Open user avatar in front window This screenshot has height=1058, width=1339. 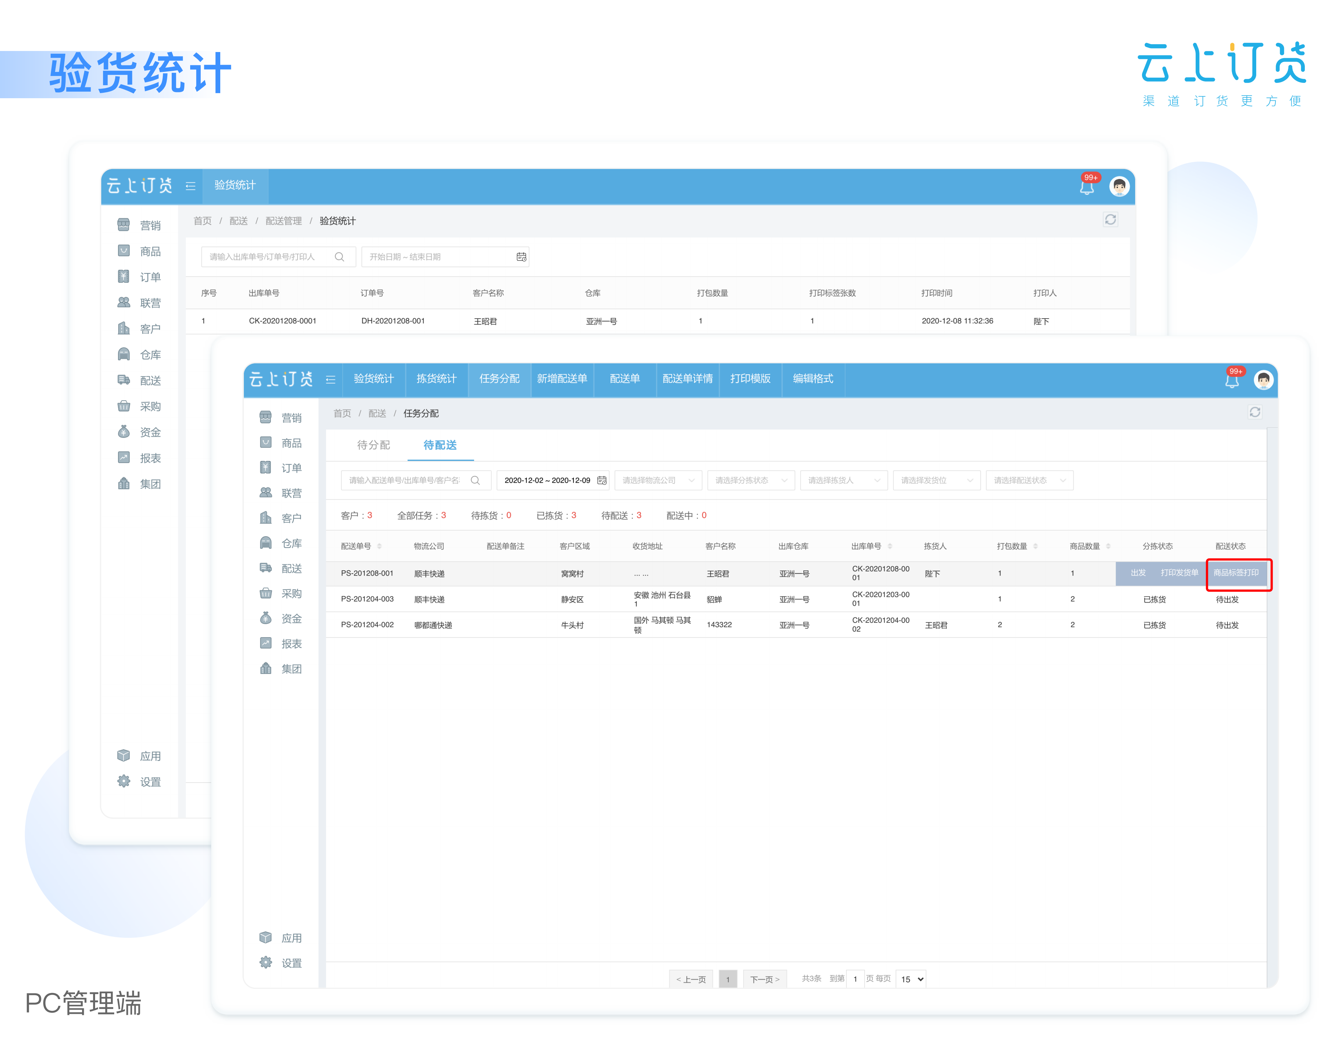click(x=1263, y=380)
